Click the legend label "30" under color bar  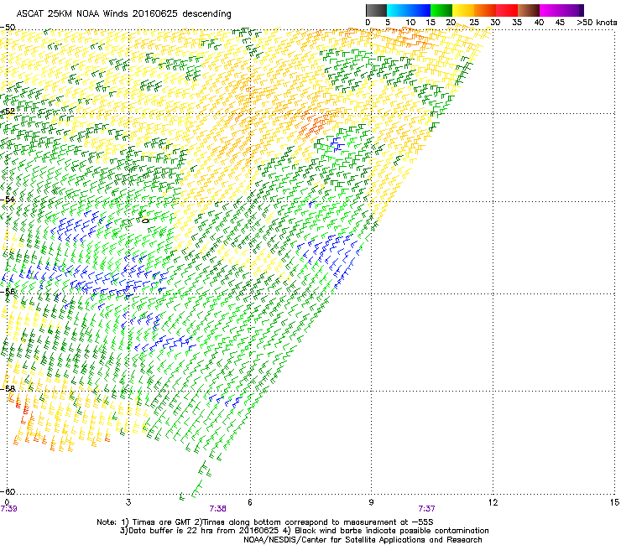tap(495, 23)
